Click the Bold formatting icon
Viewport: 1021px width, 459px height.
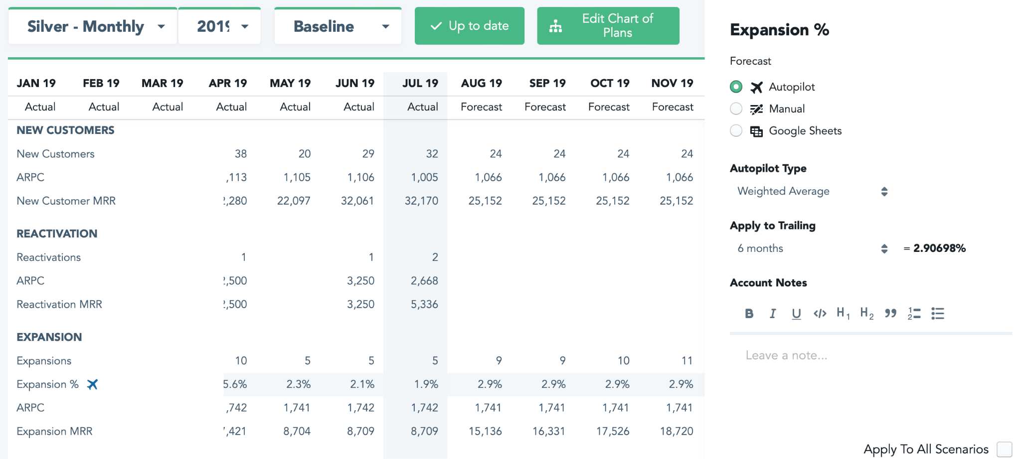749,314
